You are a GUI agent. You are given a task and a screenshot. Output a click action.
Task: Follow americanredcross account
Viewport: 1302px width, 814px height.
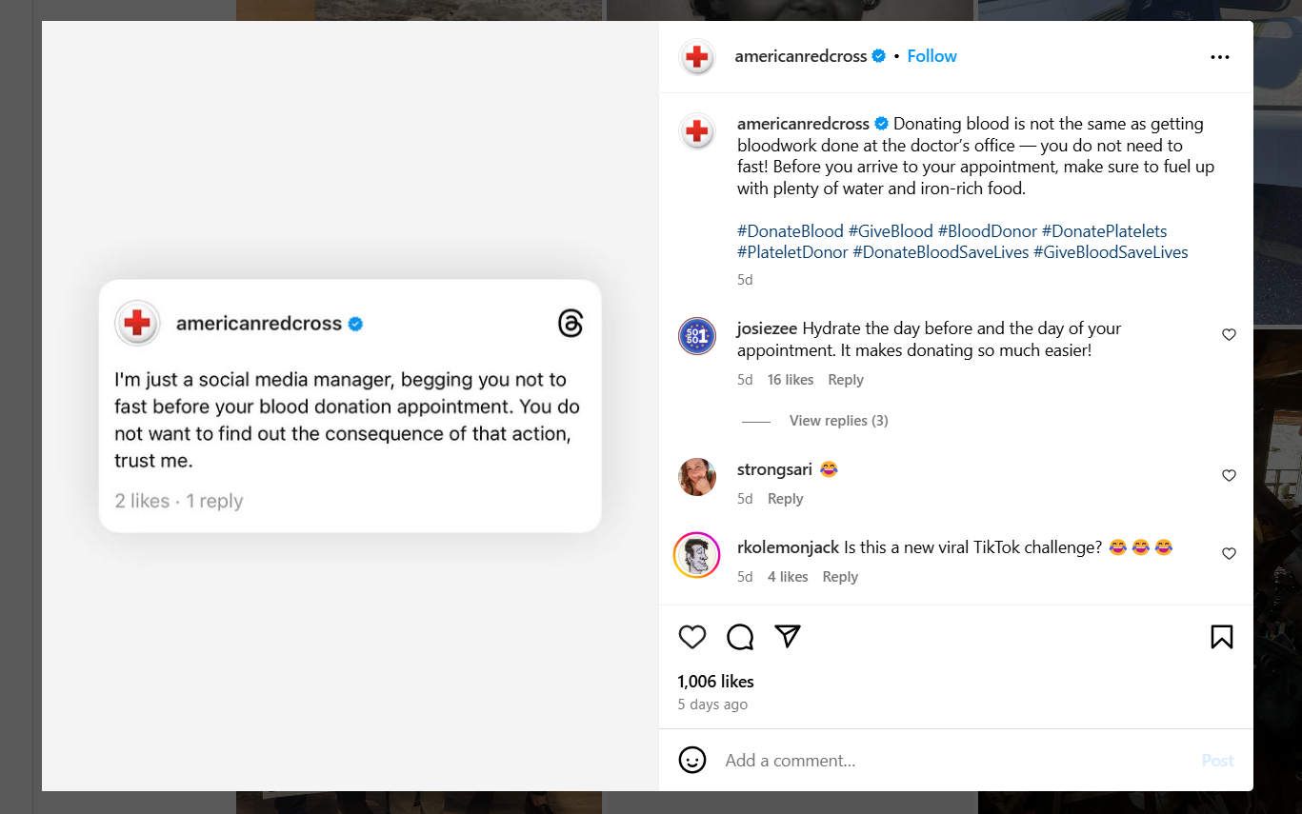(x=931, y=56)
